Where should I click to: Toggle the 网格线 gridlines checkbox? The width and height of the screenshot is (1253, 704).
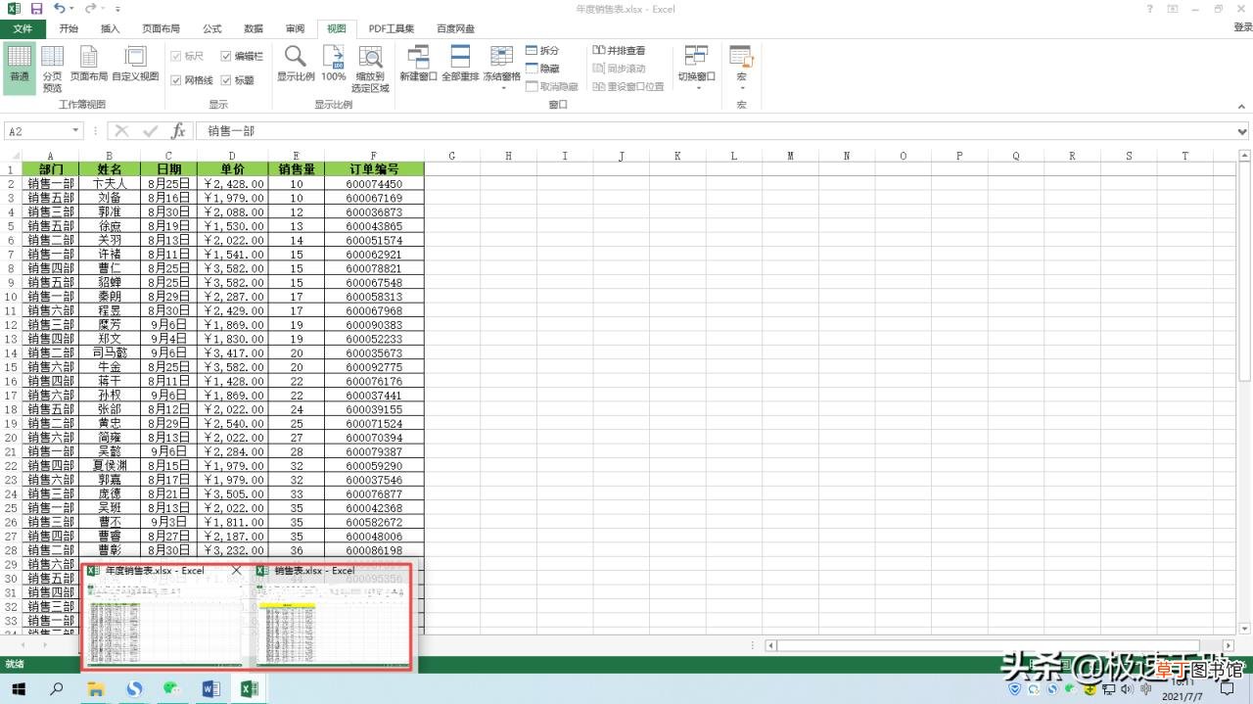[x=176, y=80]
